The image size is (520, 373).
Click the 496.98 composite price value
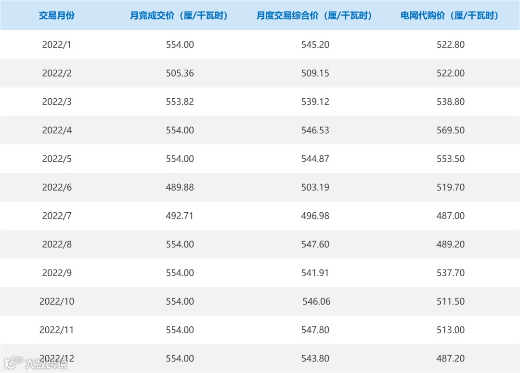[x=315, y=216]
